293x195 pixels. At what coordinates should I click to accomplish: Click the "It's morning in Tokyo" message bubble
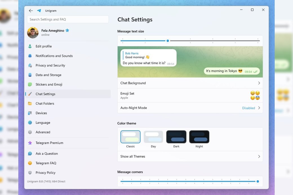tap(232, 71)
